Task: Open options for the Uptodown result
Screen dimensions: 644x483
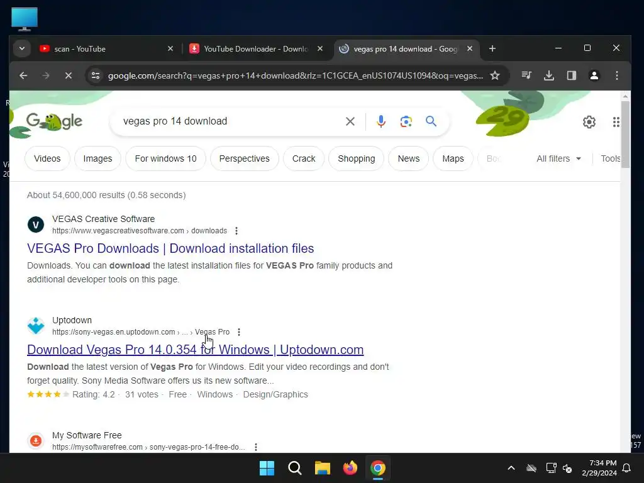Action: (238, 332)
